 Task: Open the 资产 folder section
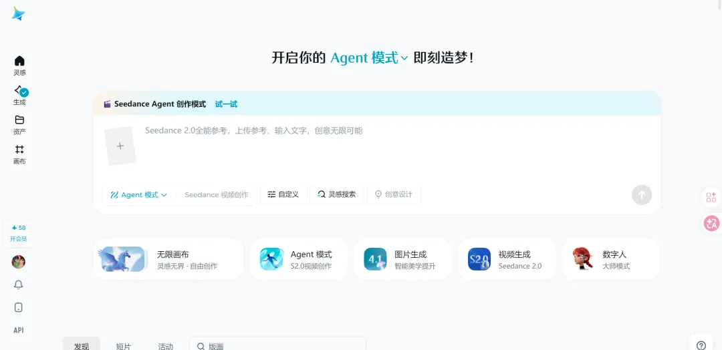click(19, 125)
